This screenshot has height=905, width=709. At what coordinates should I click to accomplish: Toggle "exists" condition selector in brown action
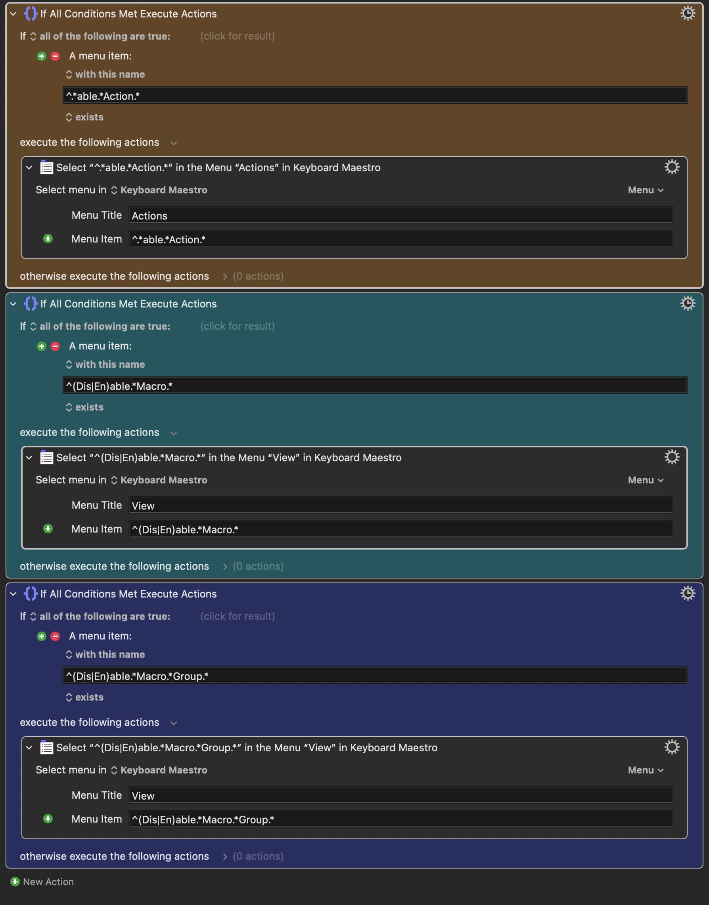point(85,117)
